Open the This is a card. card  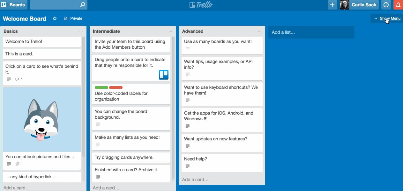[x=42, y=54]
